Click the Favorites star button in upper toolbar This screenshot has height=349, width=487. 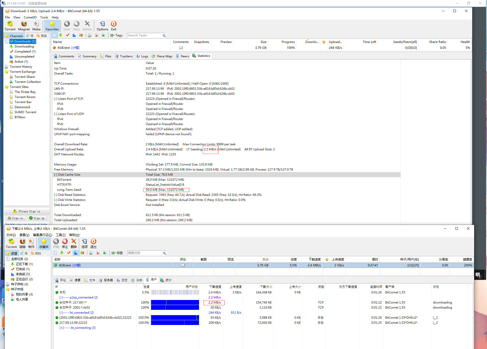tap(52, 26)
